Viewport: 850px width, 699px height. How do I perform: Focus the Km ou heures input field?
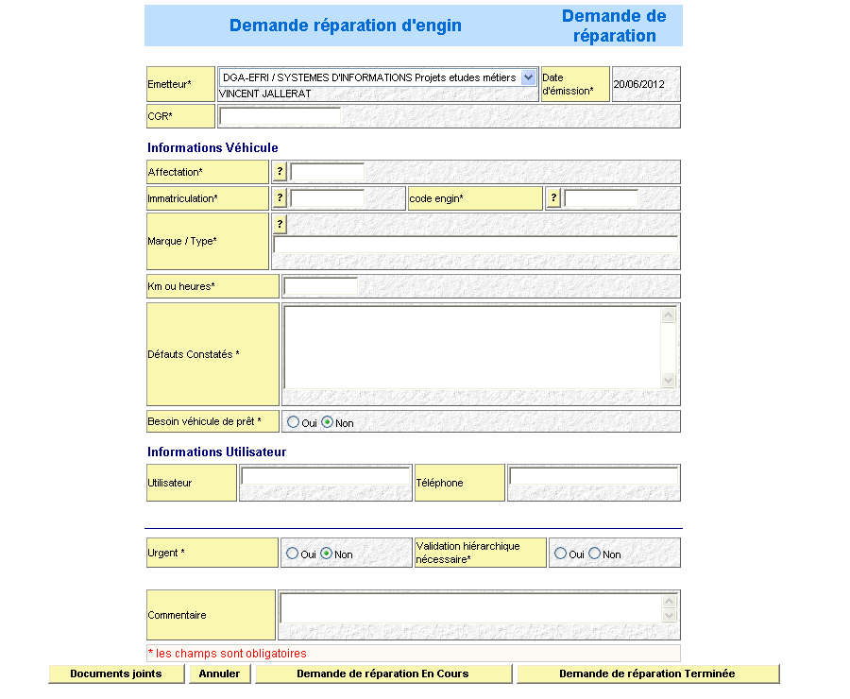click(x=321, y=286)
